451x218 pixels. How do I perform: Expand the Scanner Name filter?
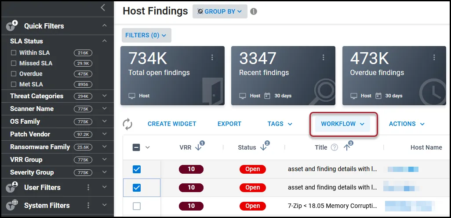pos(105,109)
